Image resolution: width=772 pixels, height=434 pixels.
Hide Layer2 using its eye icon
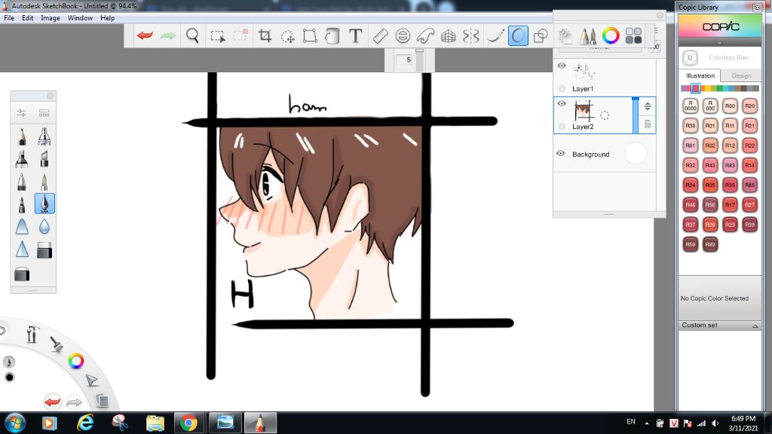562,103
